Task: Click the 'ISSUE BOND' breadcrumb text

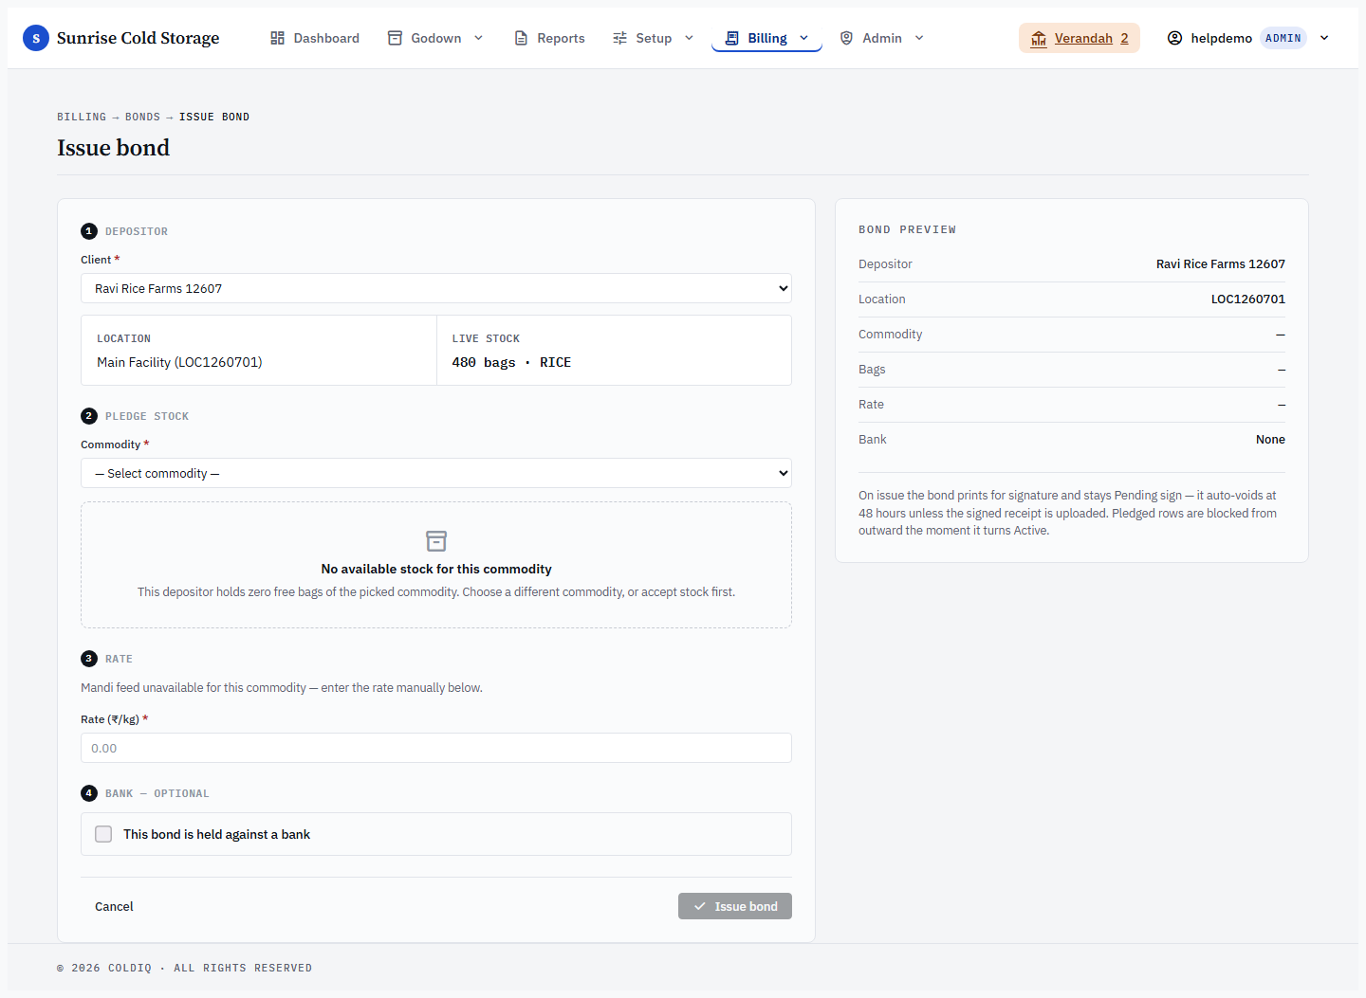Action: [214, 117]
